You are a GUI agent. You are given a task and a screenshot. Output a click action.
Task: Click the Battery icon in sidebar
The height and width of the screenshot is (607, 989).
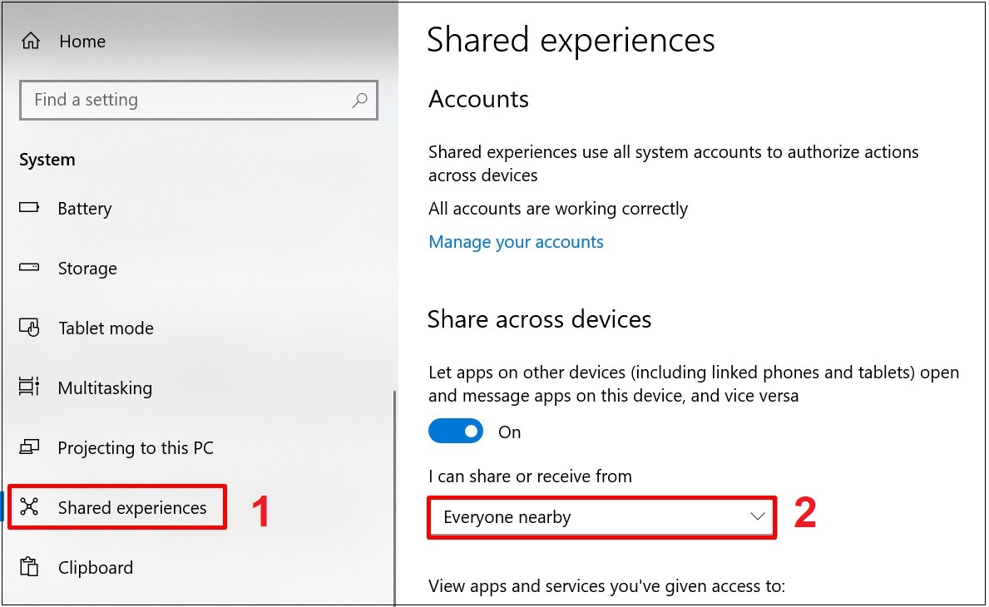[x=29, y=208]
